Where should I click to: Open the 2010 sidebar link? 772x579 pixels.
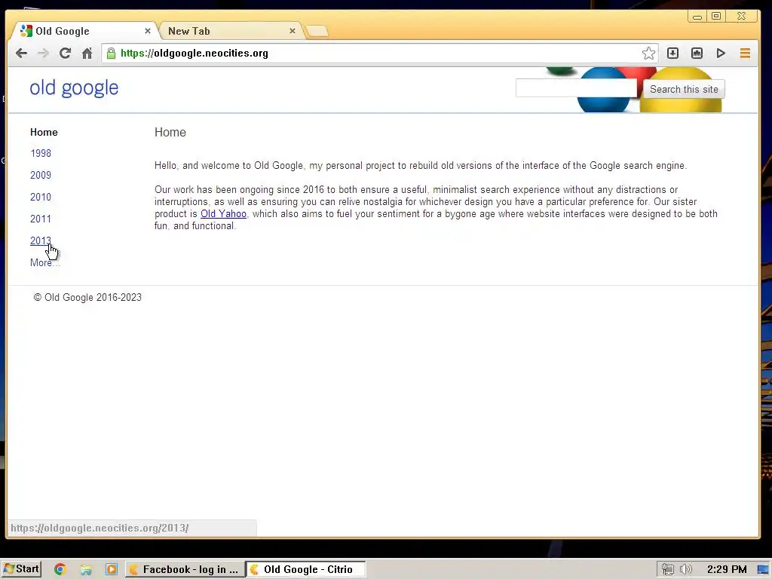tap(41, 197)
